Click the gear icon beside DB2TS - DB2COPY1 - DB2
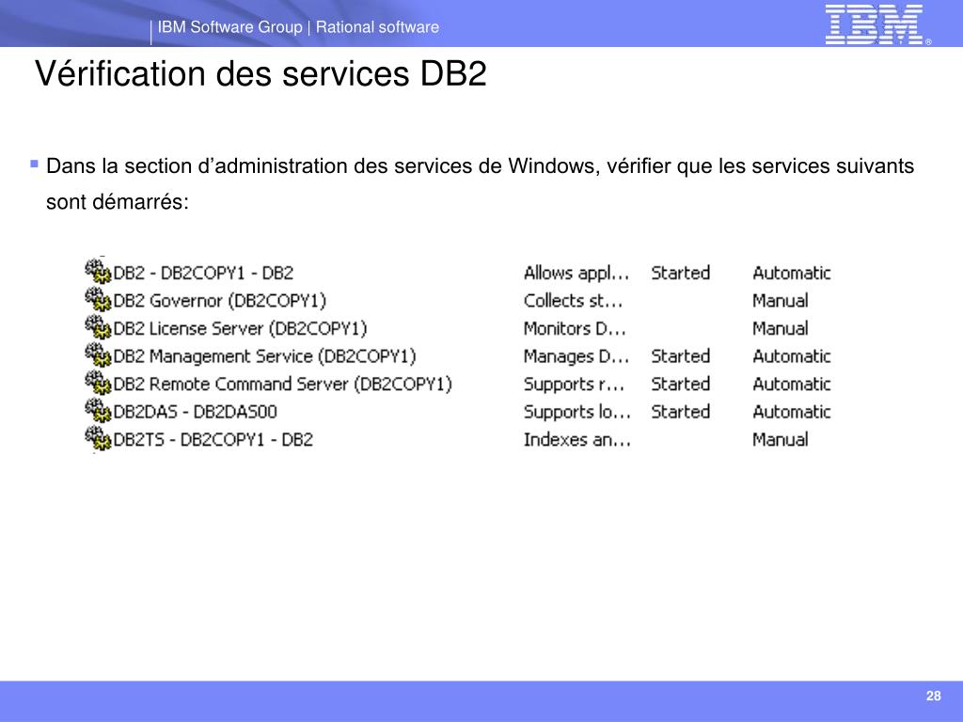 click(x=98, y=438)
